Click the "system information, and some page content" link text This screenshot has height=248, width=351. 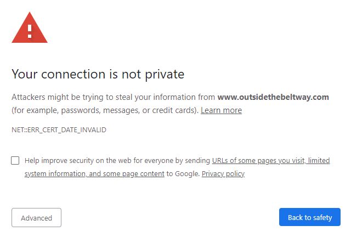[x=94, y=174]
